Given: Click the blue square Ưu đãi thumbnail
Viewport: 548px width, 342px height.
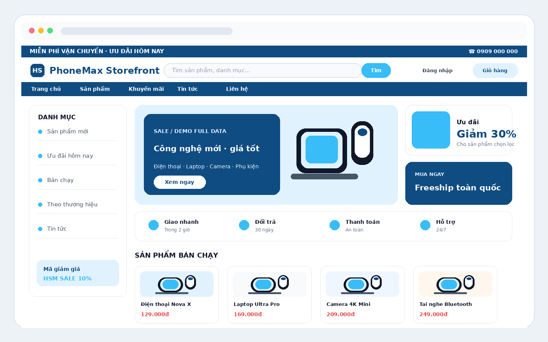Looking at the screenshot, I should [x=431, y=130].
